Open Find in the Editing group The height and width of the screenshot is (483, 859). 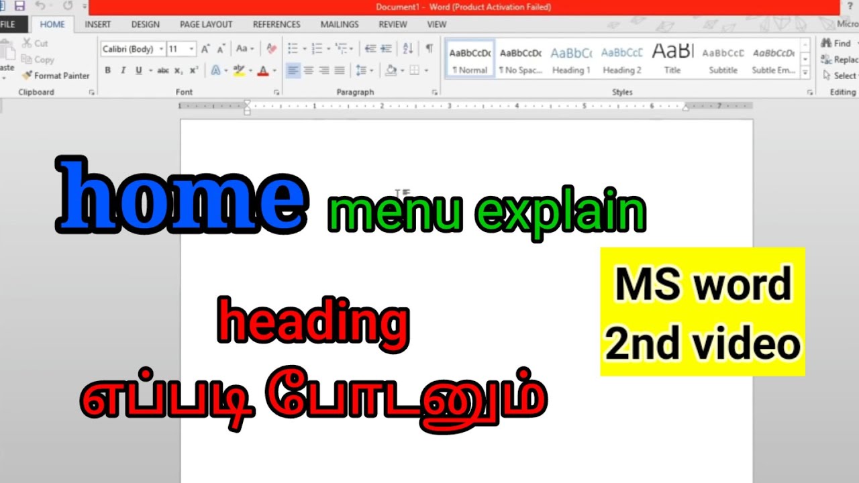click(838, 43)
